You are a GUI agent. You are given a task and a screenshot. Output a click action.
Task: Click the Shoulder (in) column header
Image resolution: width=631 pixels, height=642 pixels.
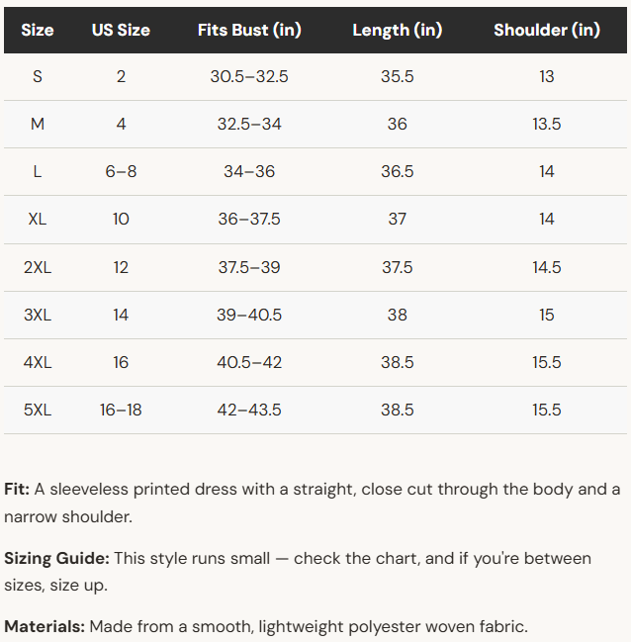coord(547,30)
